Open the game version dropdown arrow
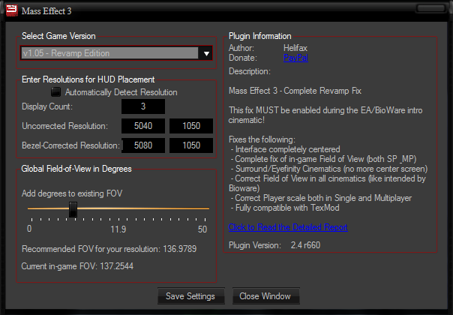 [206, 53]
